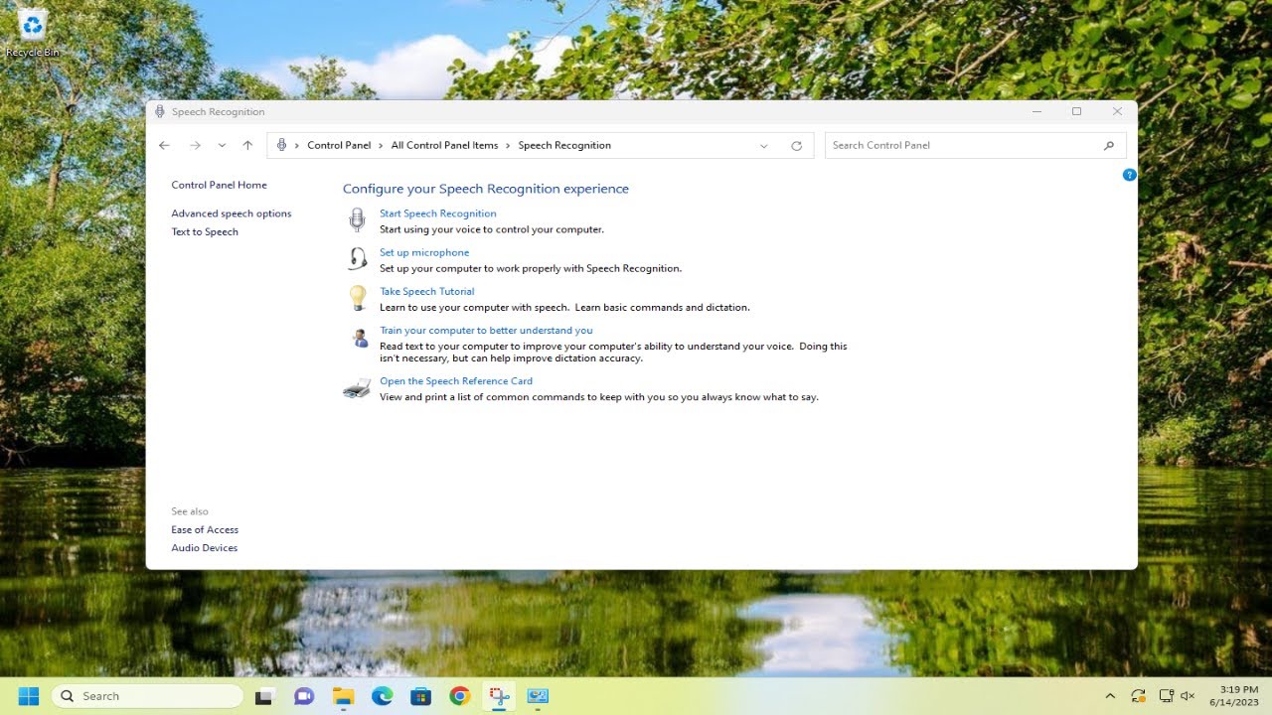Open the Set up microphone link

click(424, 252)
